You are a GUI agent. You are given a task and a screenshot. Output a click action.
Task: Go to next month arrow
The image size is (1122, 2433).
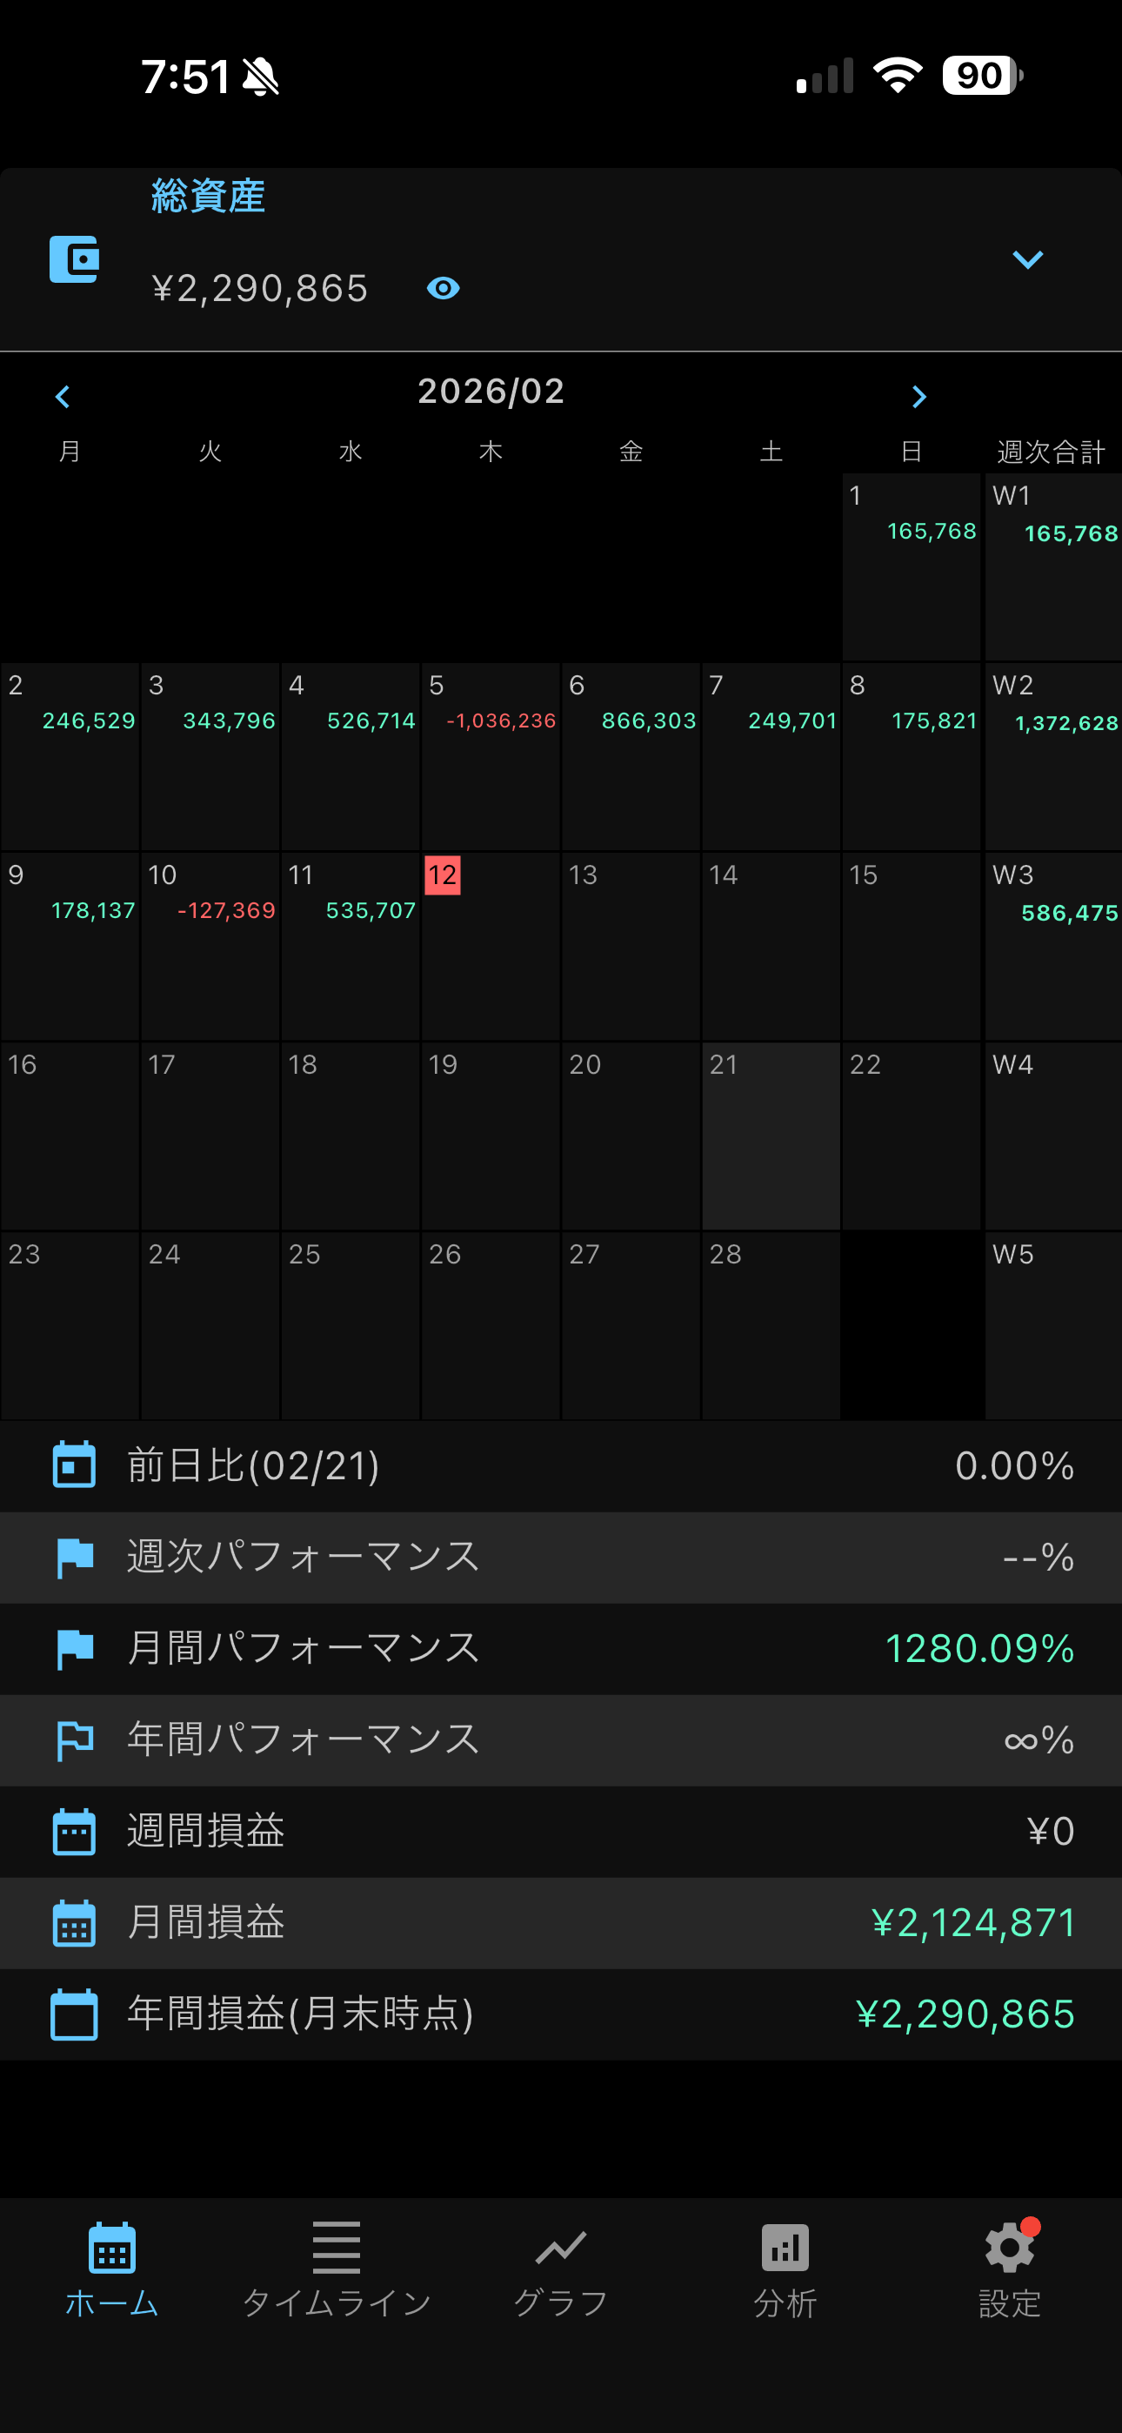pos(918,397)
